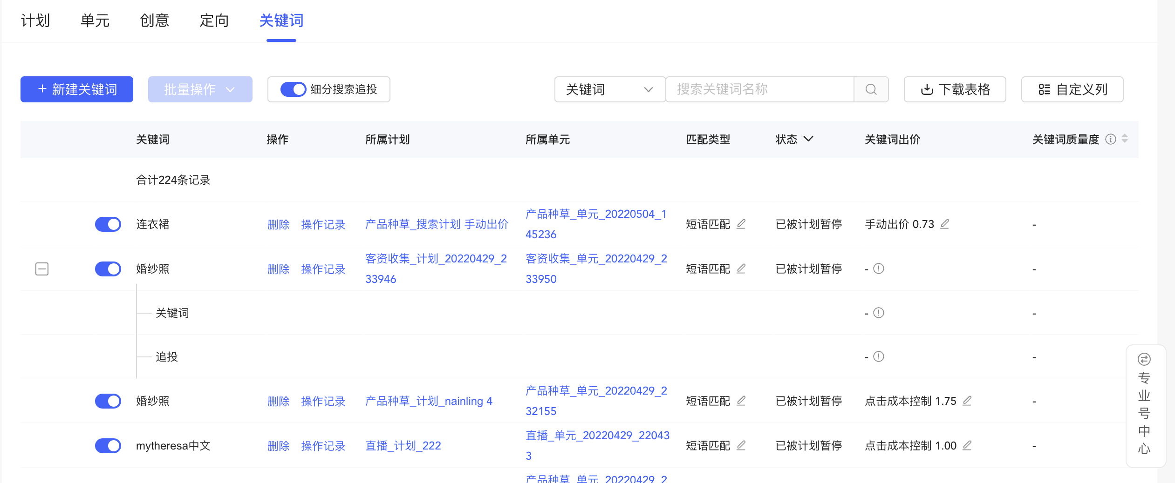Click the 自定义列 custom columns icon

[1044, 89]
